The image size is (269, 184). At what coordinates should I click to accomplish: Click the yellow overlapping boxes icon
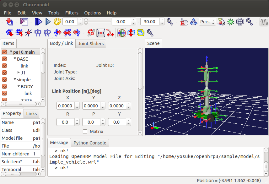point(141,33)
